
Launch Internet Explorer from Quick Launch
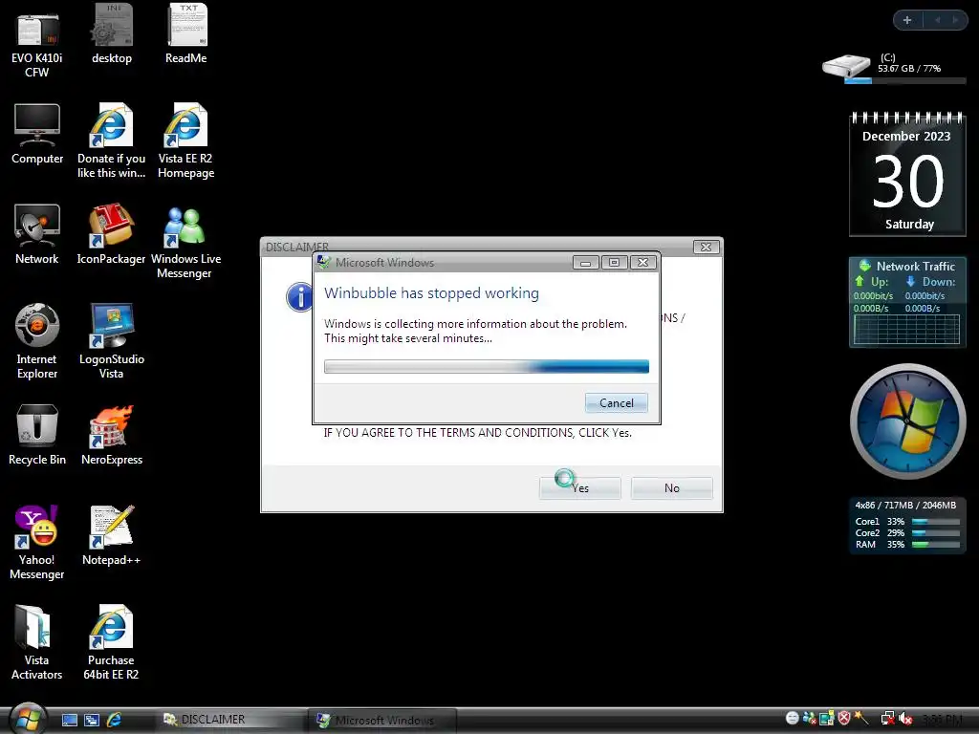[x=115, y=720]
